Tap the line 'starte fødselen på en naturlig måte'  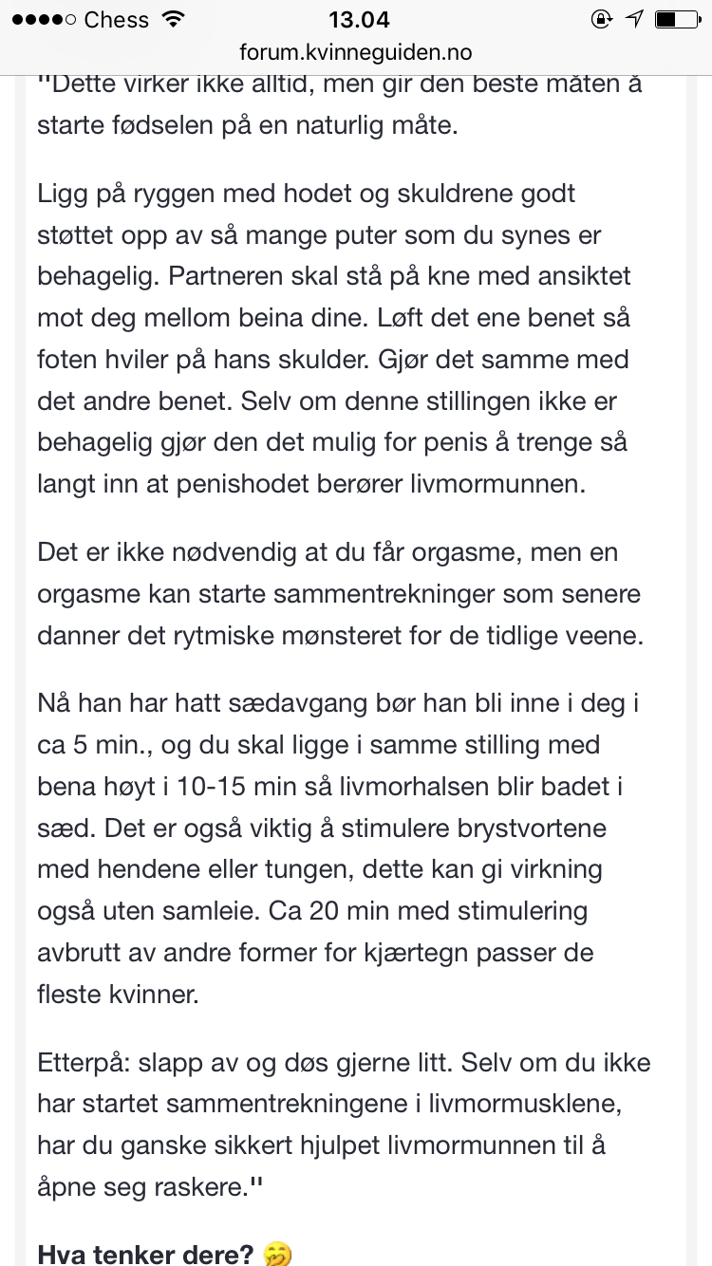click(247, 125)
